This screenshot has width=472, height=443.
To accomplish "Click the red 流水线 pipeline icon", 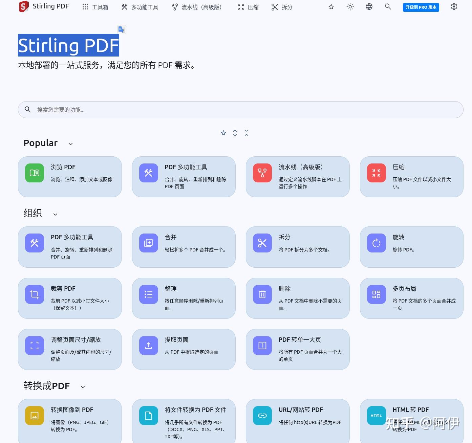I will 262,173.
